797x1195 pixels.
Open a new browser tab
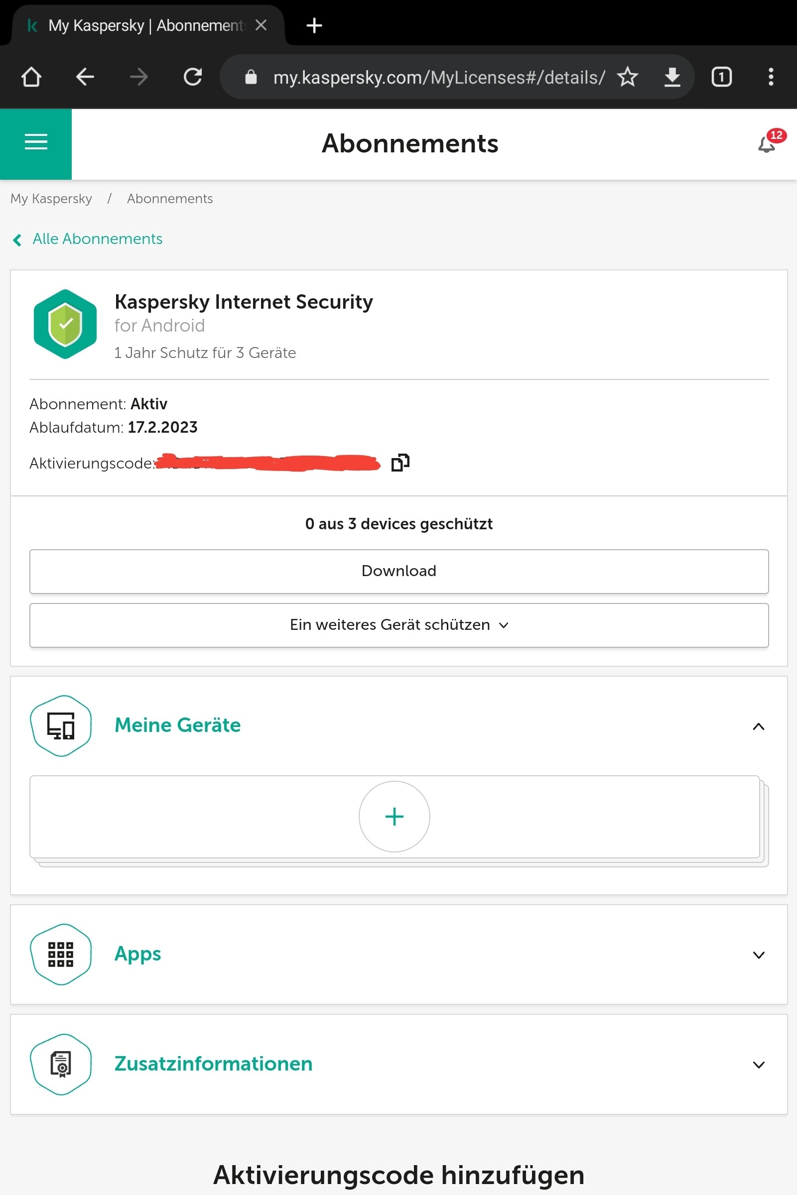(315, 25)
